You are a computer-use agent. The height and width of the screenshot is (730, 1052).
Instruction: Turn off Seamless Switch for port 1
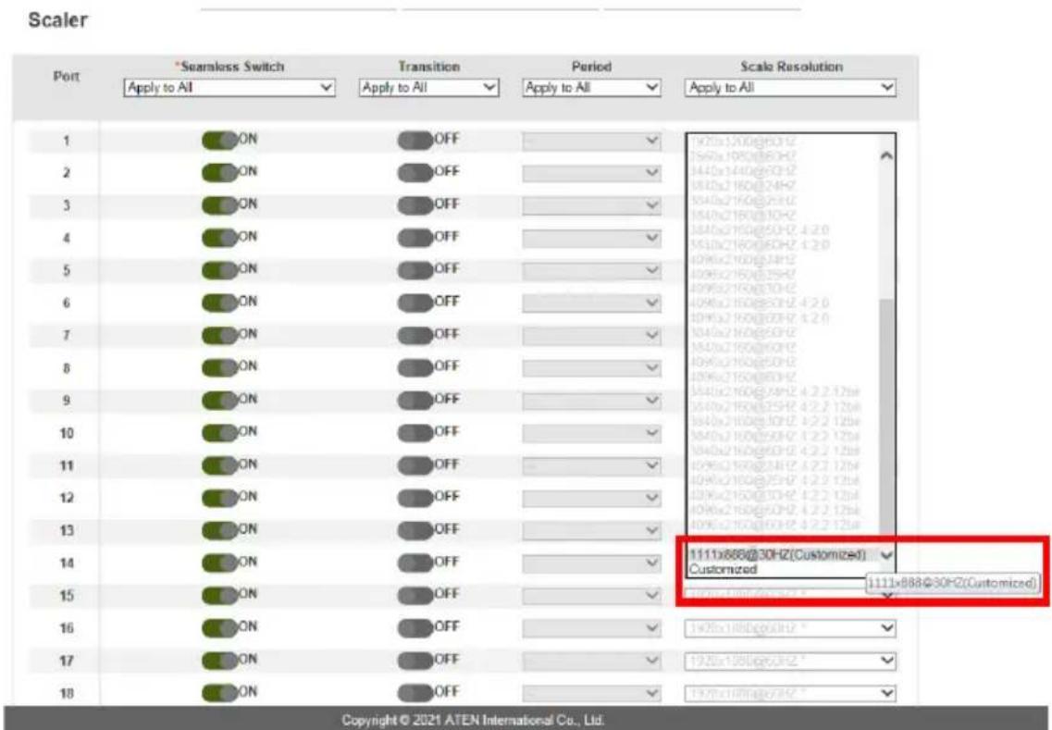pyautogui.click(x=220, y=141)
